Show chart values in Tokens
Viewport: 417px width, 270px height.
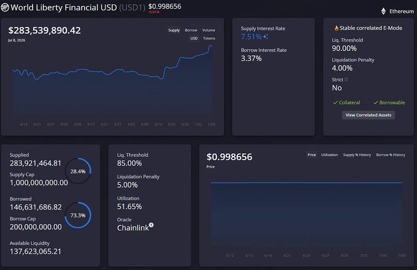tap(209, 38)
